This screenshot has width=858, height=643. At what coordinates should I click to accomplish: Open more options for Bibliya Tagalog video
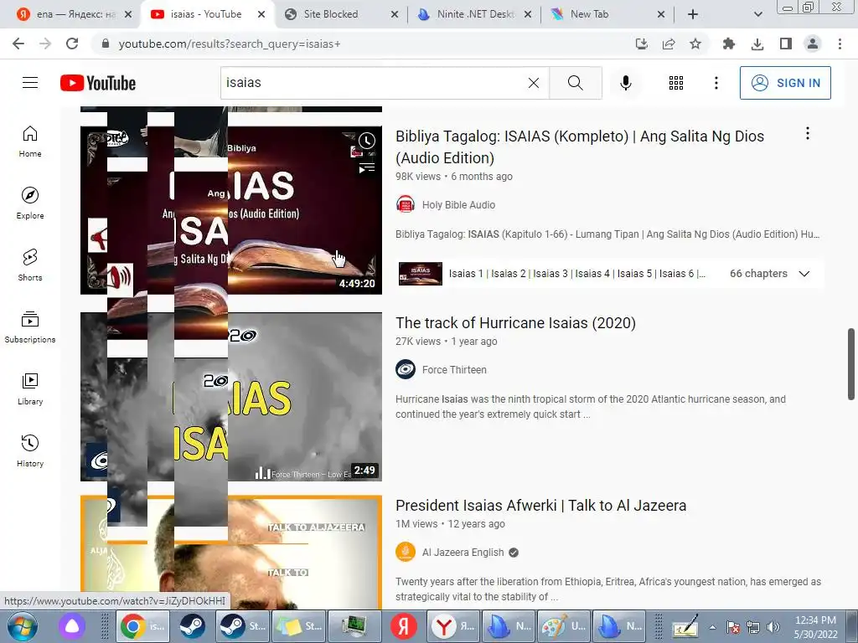[807, 133]
